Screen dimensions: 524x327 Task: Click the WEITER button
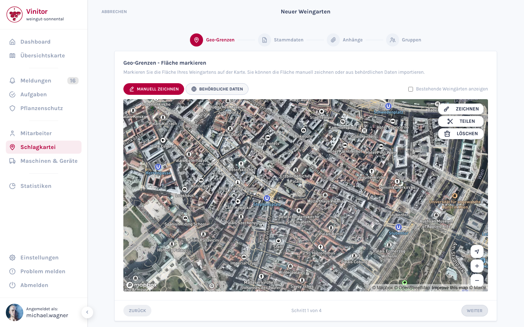tap(475, 311)
